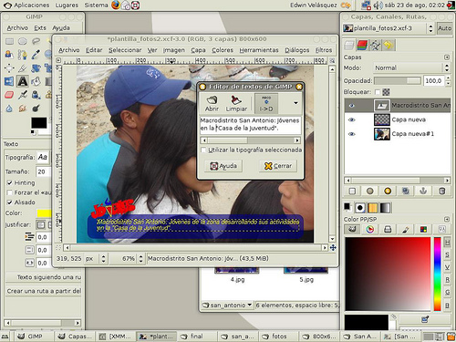
Task: Open Color PP/SP panel menu arrow
Action: pos(447,219)
